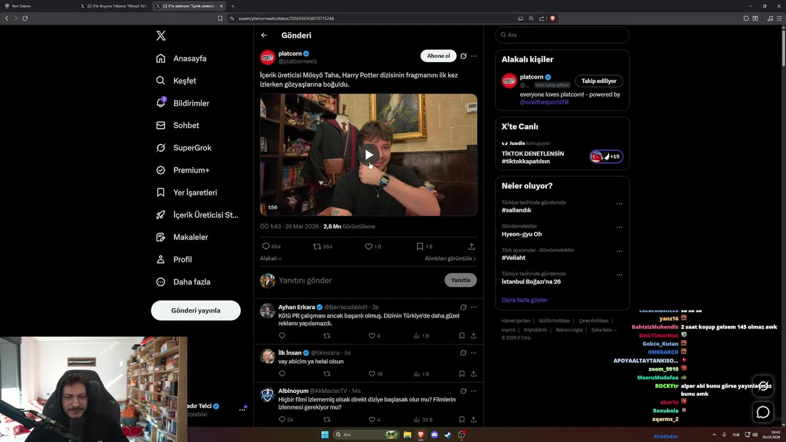This screenshot has height=442, width=786.
Task: Open Alıntıları görüntüle link
Action: point(450,258)
